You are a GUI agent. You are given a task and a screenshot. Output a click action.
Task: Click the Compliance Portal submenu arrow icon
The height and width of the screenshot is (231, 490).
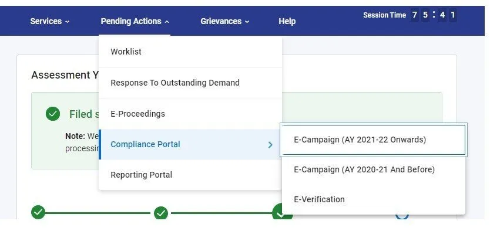click(270, 145)
